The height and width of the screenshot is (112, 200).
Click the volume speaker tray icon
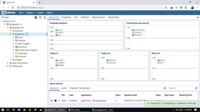point(177,110)
